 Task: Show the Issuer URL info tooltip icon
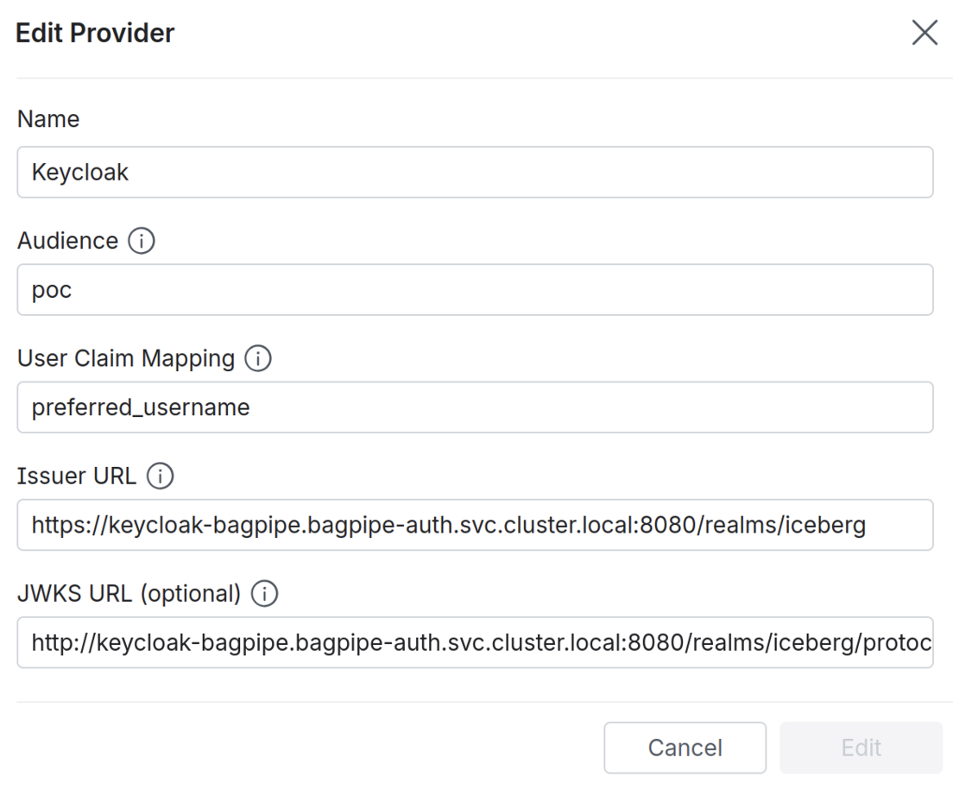click(x=160, y=477)
